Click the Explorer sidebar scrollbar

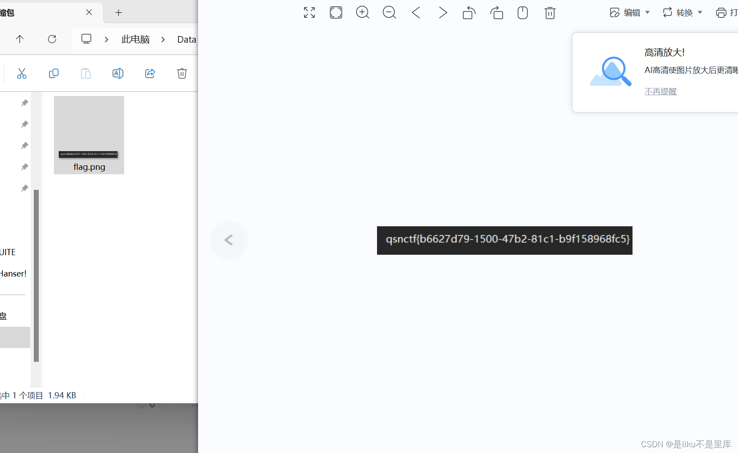click(x=36, y=276)
